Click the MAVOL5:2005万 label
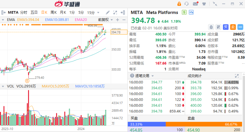The image size is (245, 132). (55, 86)
